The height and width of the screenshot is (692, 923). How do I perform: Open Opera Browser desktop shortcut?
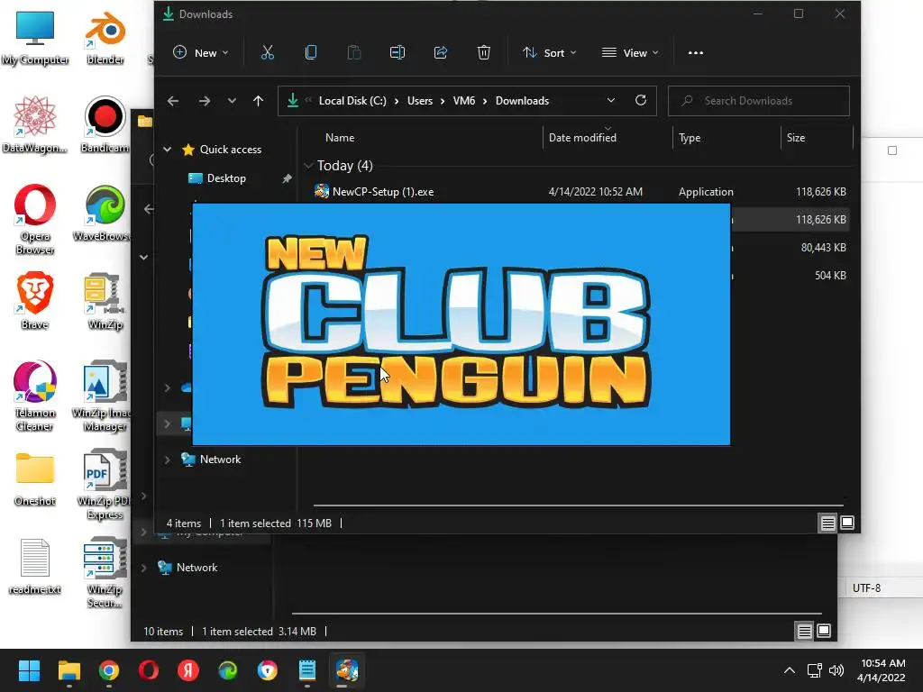pos(35,220)
